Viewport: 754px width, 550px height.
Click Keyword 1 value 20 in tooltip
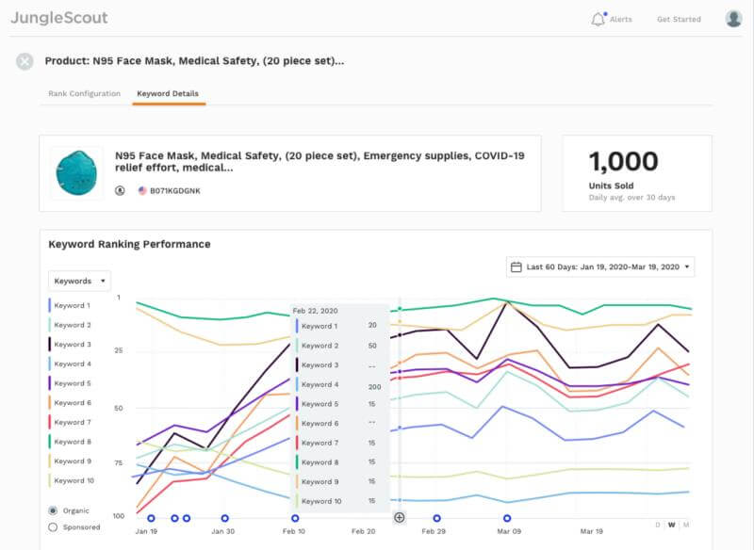pos(372,325)
